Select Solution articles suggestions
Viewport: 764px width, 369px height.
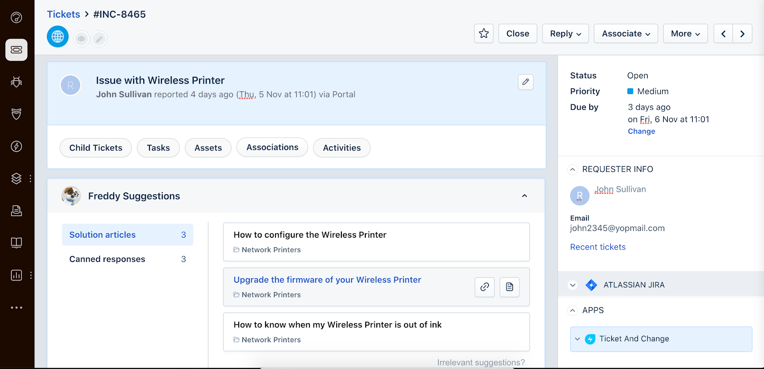(127, 235)
